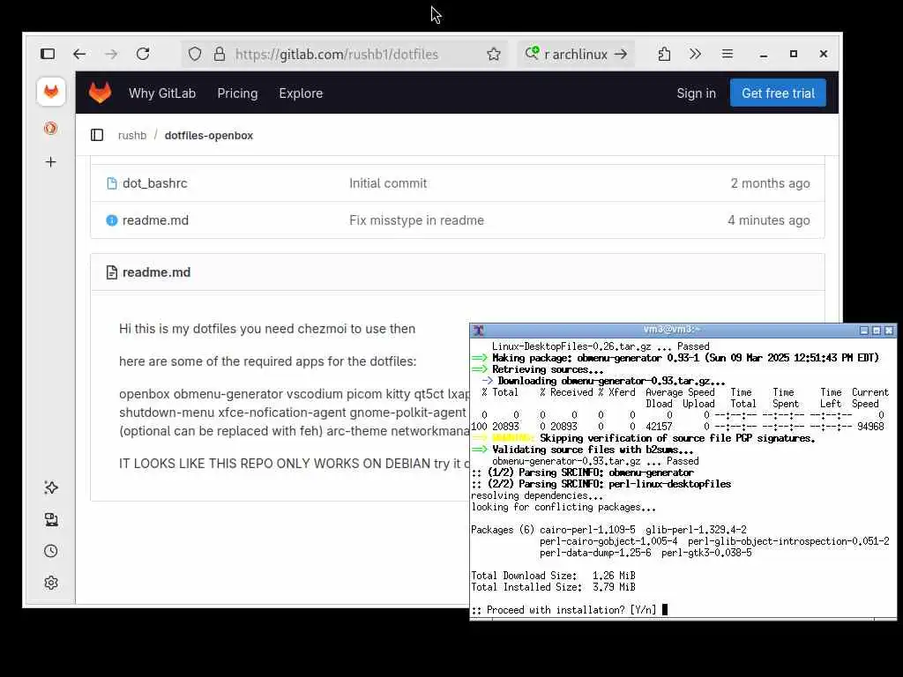This screenshot has width=903, height=677.
Task: Close the terminal window
Action: [x=889, y=330]
